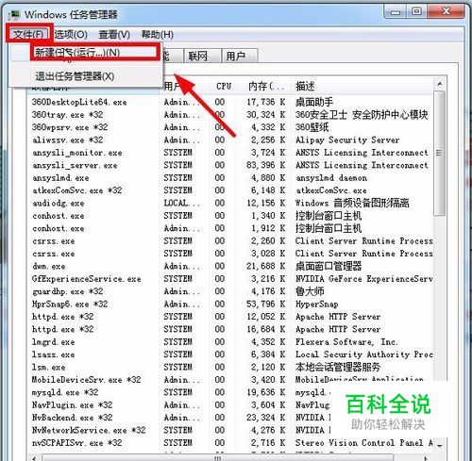Click the 鲁大师 description cell
Screen dimensions: 472x461
point(310,291)
